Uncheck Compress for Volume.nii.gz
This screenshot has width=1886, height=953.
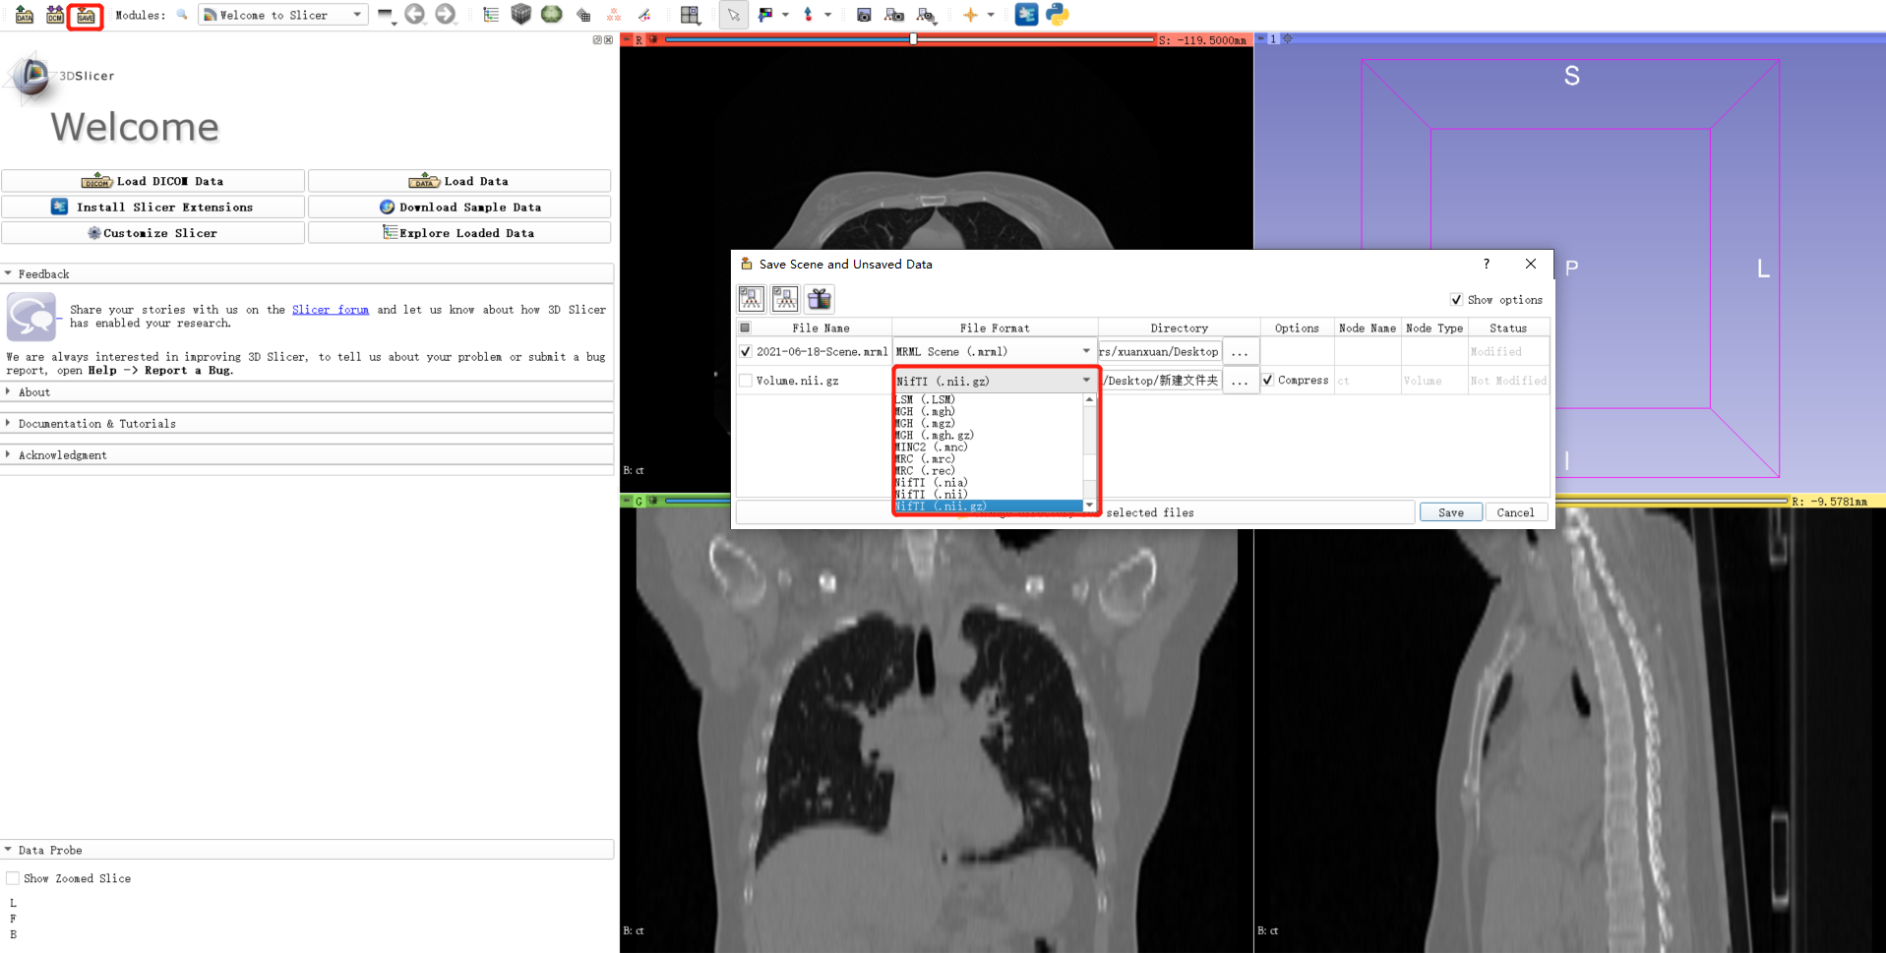(1267, 380)
